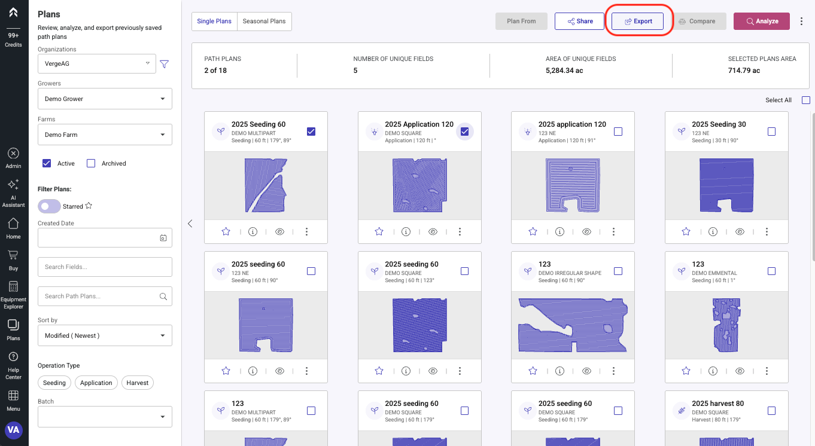Click the Export button
This screenshot has height=446, width=815.
click(x=638, y=22)
